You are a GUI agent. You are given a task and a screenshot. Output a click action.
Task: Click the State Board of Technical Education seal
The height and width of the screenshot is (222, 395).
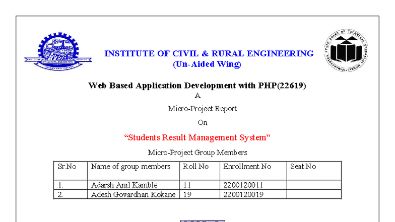point(346,50)
